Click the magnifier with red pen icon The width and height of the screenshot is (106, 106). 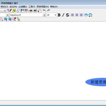[x=14, y=19]
